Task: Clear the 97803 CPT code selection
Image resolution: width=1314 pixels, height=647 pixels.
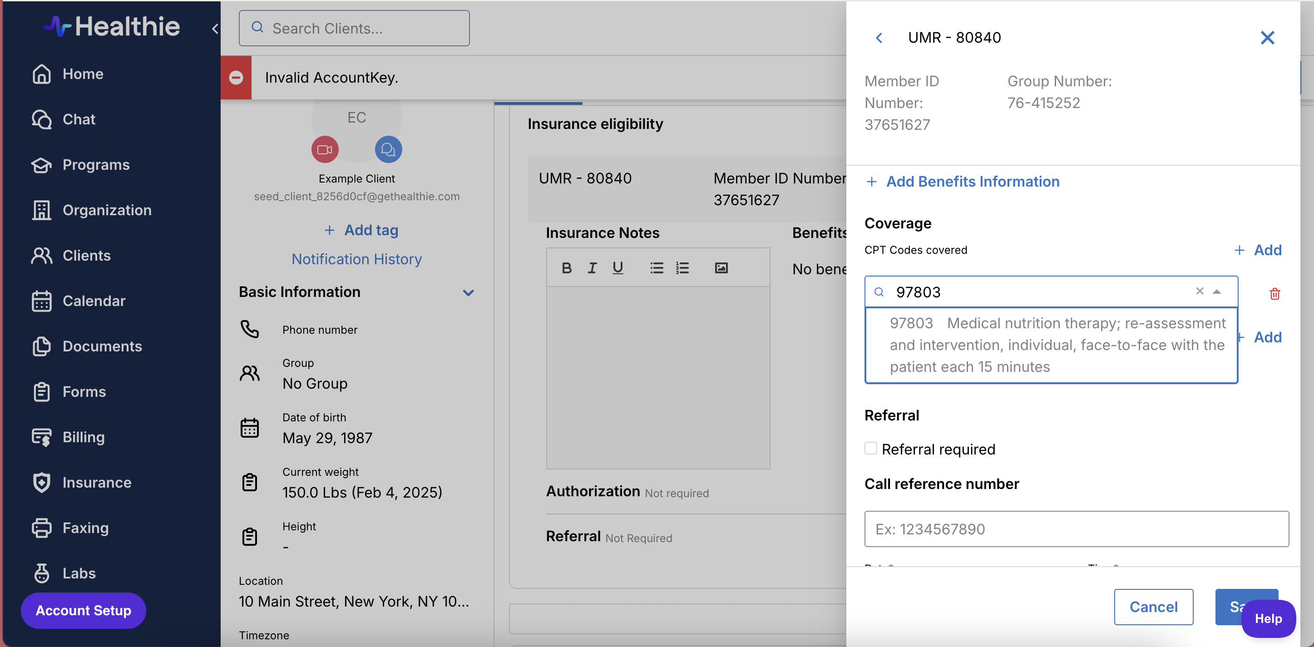Action: (x=1199, y=291)
